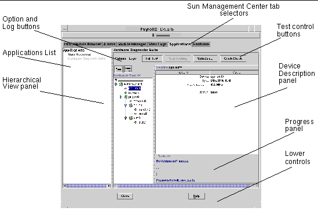Open Help from lower controls
The width and height of the screenshot is (318, 211).
click(196, 196)
